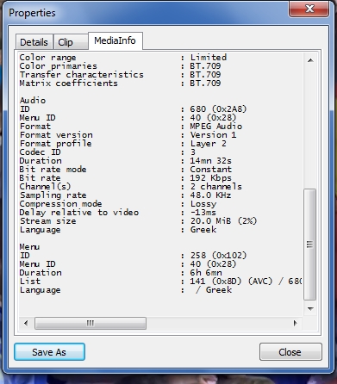337x384 pixels.
Task: Click the 'Color range' row label
Action: tap(47, 58)
